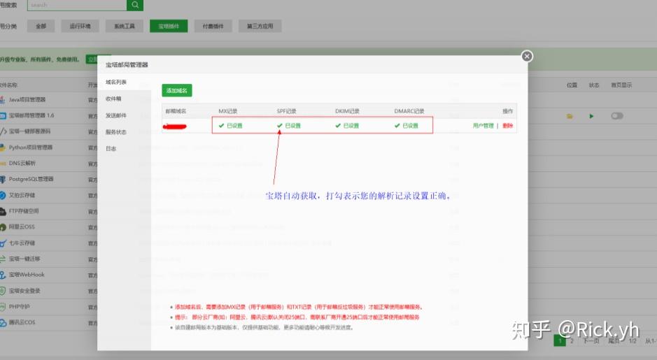
Task: Click the 宝塔安全登录 shield icon
Action: pyautogui.click(x=3, y=291)
